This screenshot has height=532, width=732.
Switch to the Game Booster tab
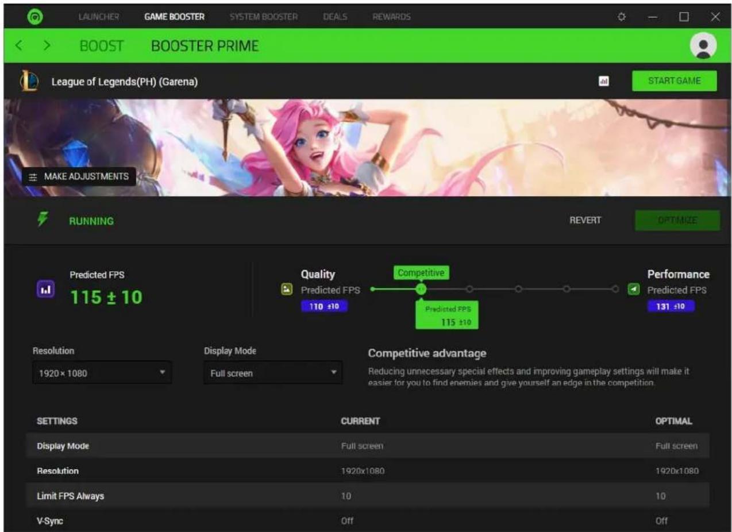pyautogui.click(x=174, y=17)
